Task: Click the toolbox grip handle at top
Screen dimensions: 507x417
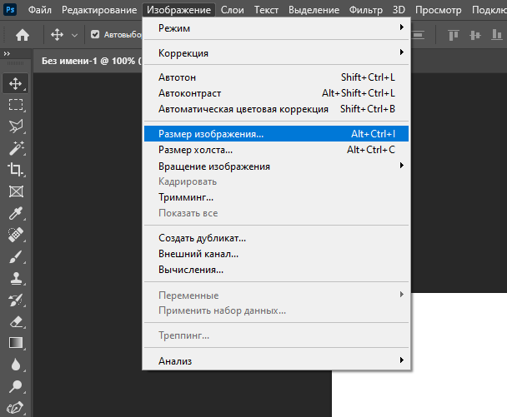Action: pos(16,63)
